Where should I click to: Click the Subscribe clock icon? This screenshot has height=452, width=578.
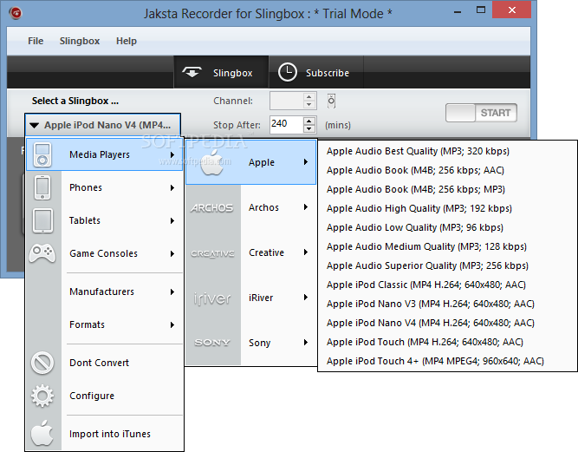[288, 72]
